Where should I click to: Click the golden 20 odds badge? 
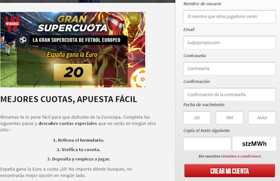[73, 73]
